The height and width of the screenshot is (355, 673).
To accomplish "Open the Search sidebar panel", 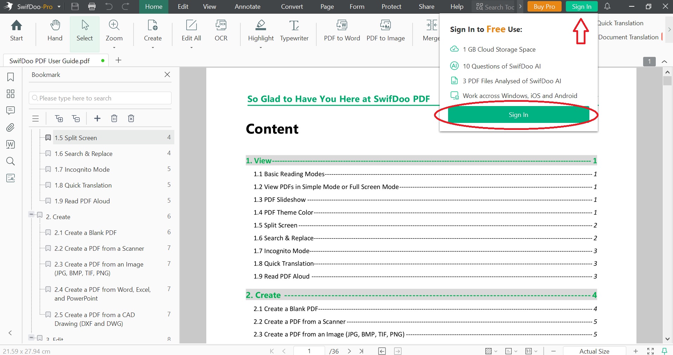I will 11,161.
